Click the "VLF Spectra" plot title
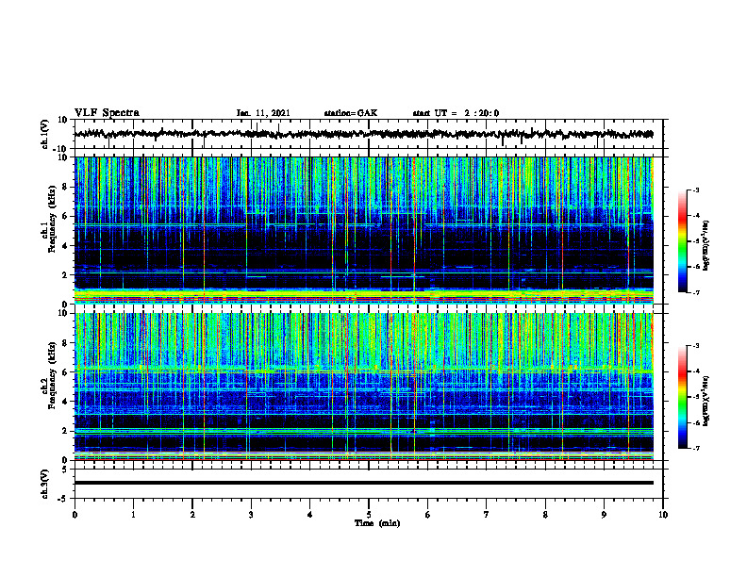Viewport: 747px width, 577px height. [x=107, y=113]
